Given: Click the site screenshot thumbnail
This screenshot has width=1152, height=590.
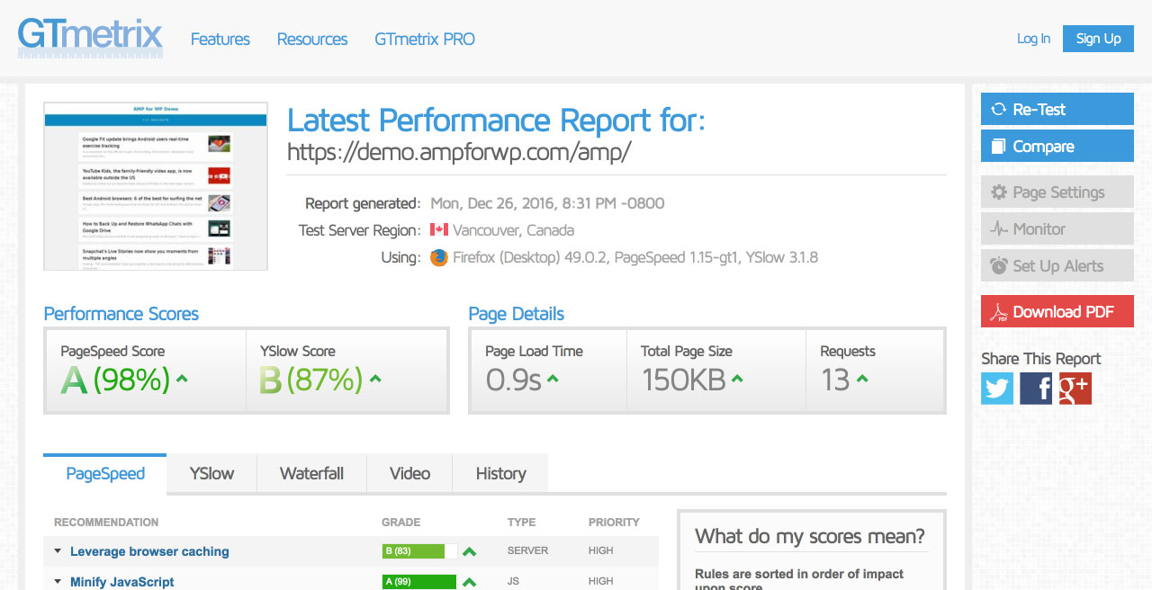Looking at the screenshot, I should tap(156, 186).
